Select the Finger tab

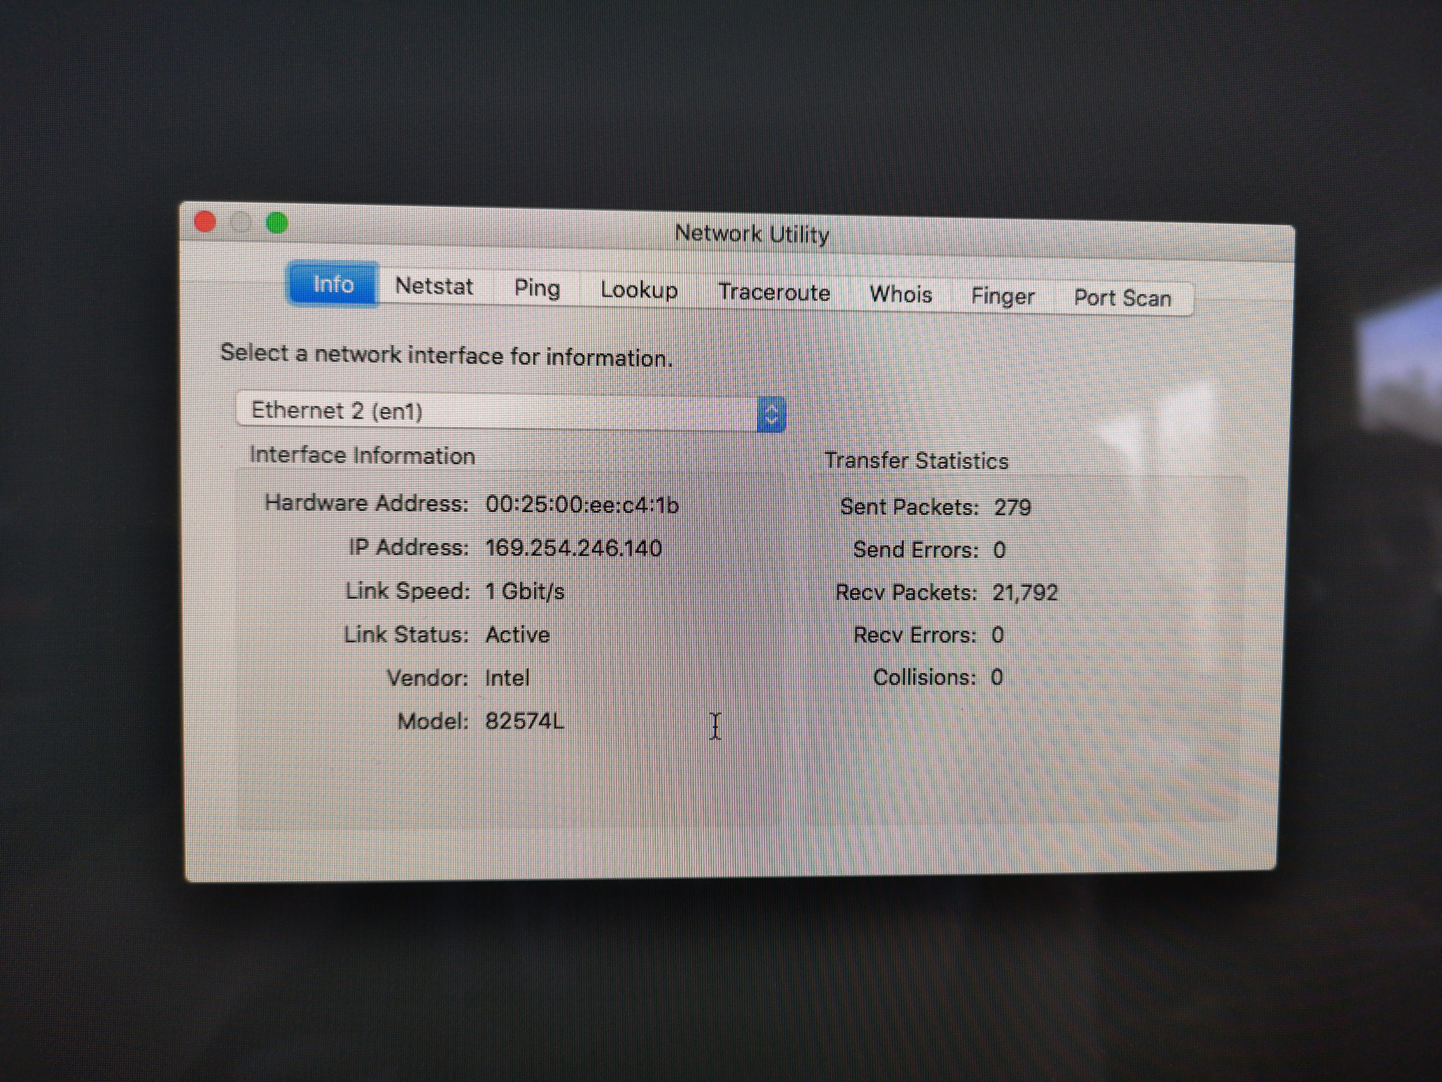click(1003, 296)
